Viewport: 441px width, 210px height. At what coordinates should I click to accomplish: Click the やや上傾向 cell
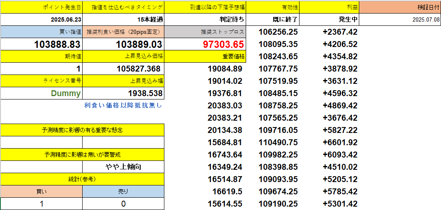point(123,167)
